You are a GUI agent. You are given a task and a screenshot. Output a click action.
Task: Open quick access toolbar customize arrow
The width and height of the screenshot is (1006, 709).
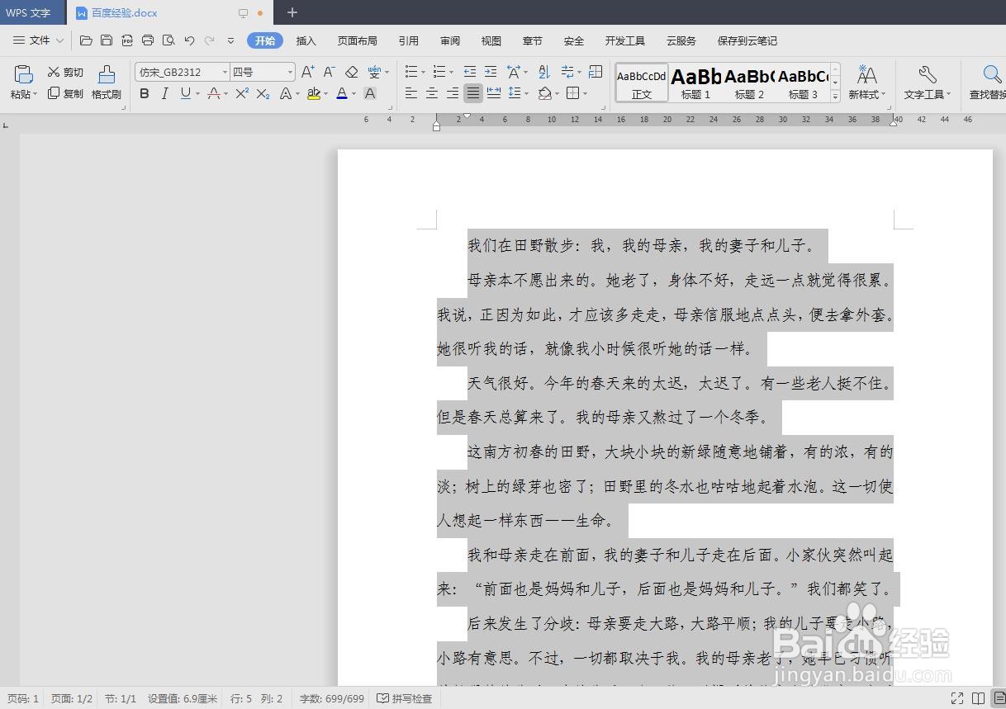pyautogui.click(x=230, y=40)
